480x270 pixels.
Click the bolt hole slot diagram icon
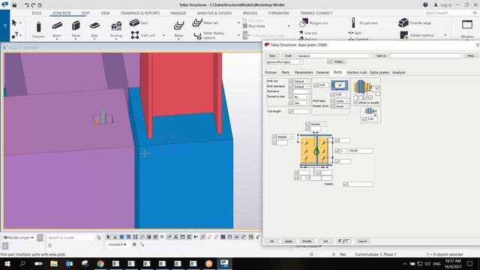click(340, 85)
